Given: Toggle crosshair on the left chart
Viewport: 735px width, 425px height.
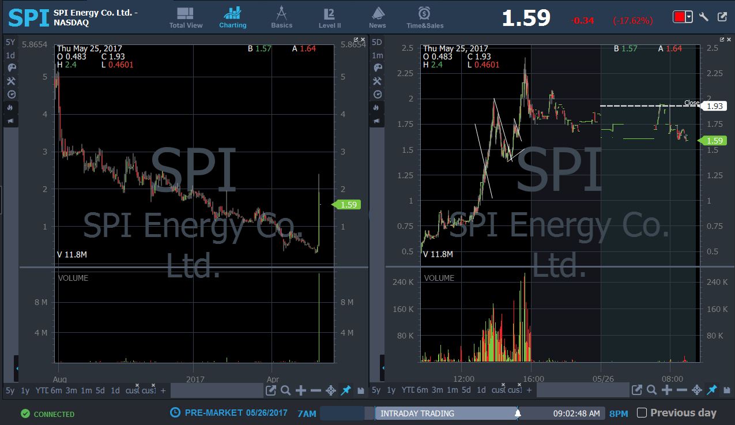Looking at the screenshot, I should [331, 390].
